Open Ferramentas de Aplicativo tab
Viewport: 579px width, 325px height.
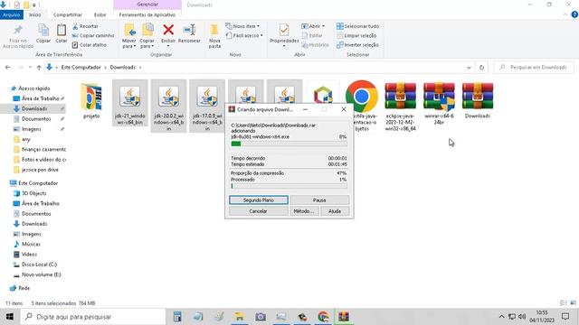click(x=147, y=14)
